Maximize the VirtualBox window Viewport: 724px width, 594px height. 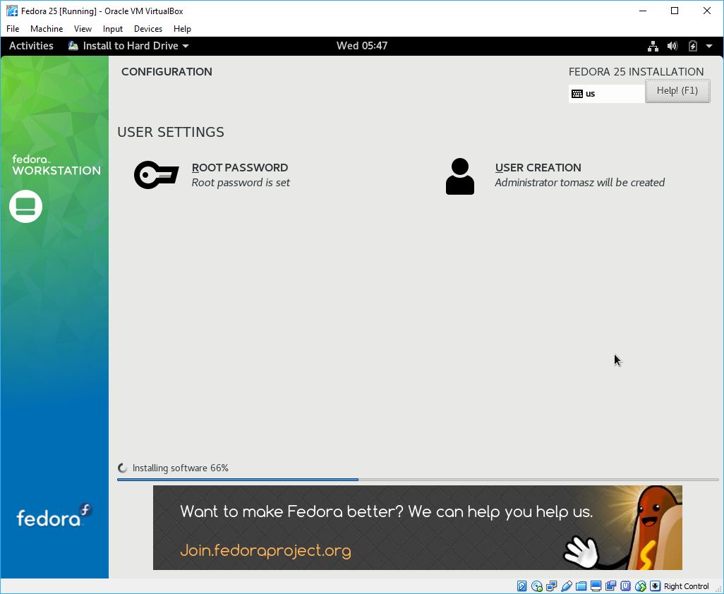point(675,11)
